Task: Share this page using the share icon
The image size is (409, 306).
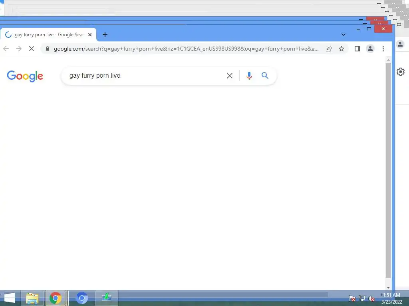Action: click(x=329, y=49)
